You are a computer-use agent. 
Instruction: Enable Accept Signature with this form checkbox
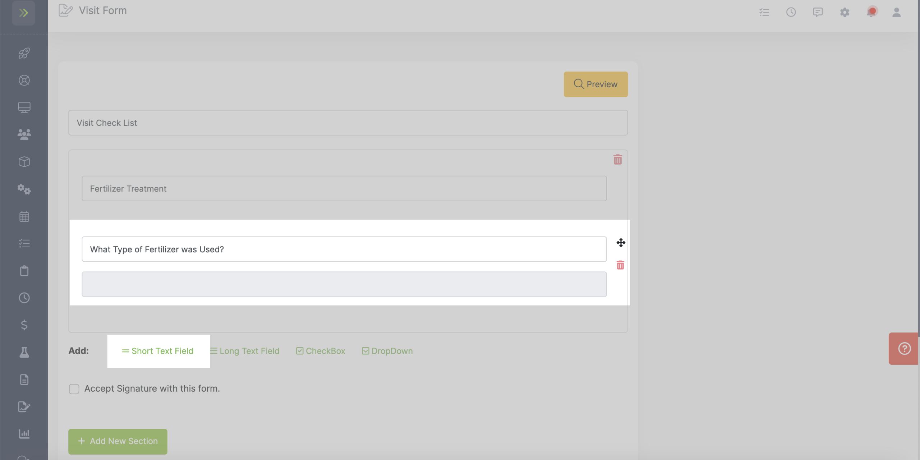(x=74, y=389)
